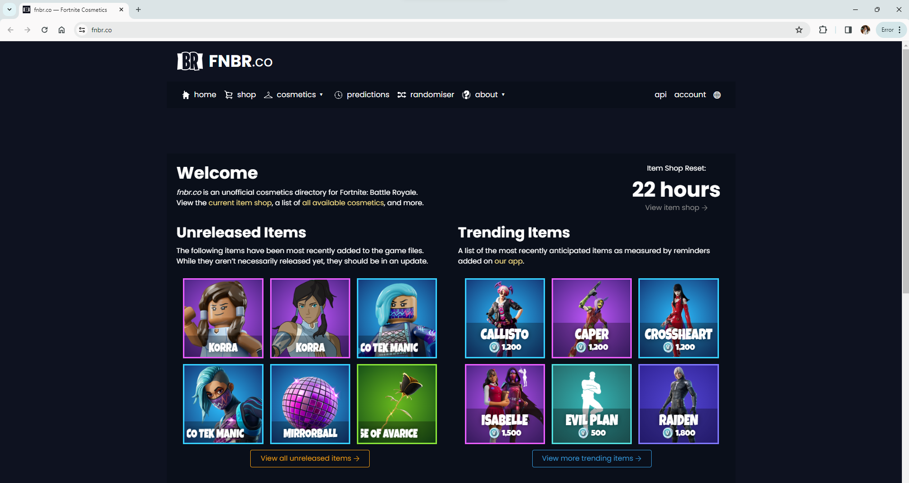Go back using the browser back arrow
Image resolution: width=909 pixels, height=483 pixels.
10,30
